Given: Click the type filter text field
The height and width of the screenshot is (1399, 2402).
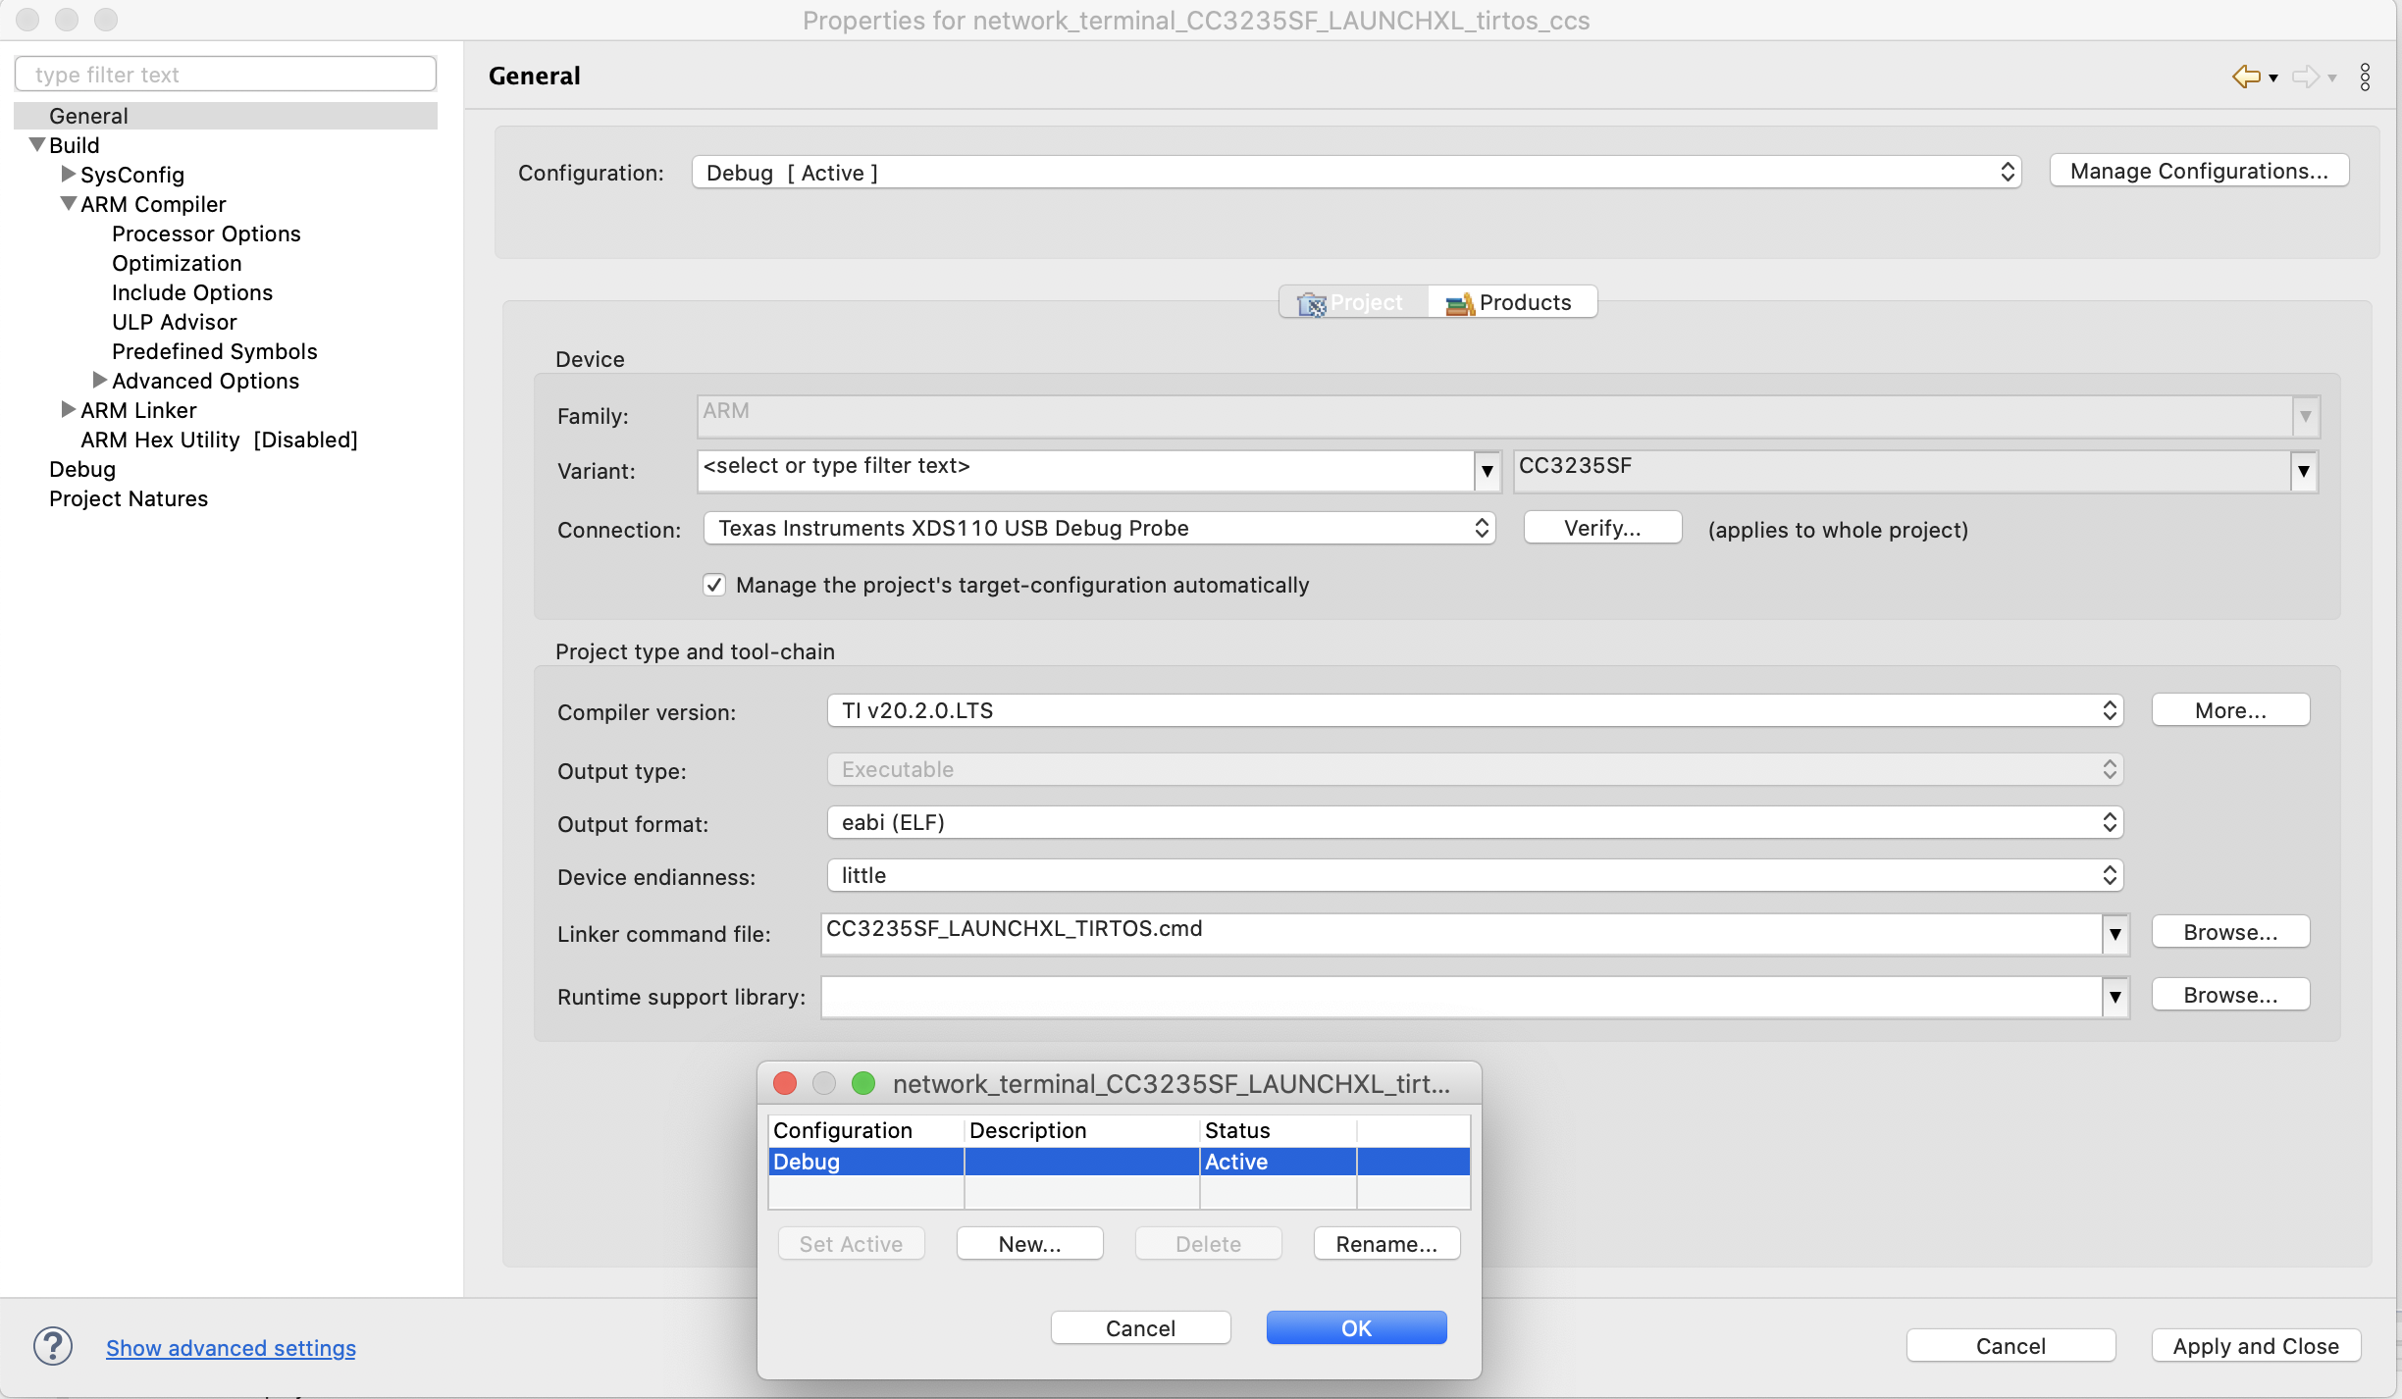Looking at the screenshot, I should [226, 75].
